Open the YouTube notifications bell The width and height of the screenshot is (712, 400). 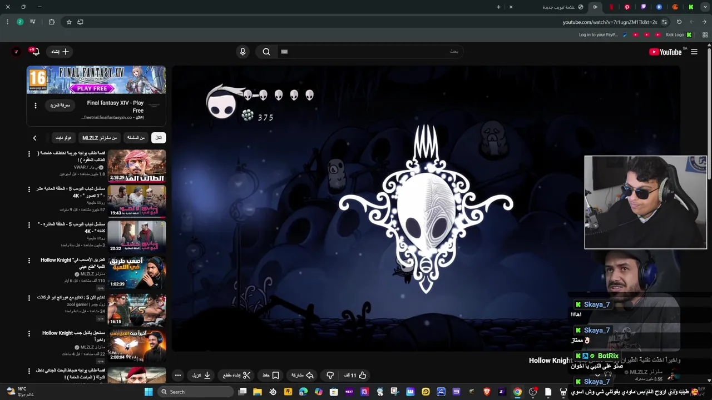[x=36, y=52]
